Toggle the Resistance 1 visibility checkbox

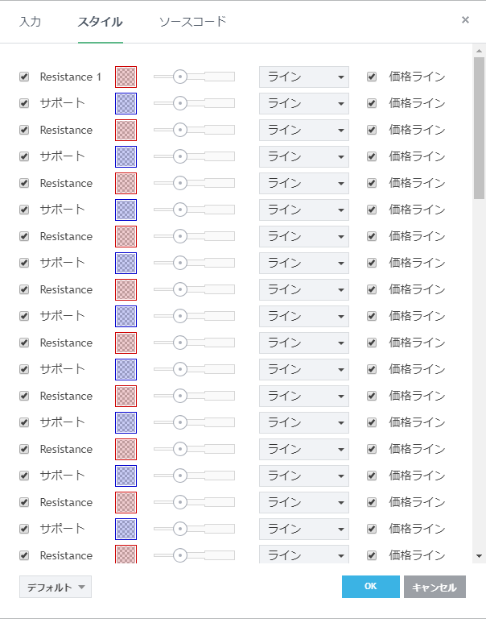pos(24,77)
